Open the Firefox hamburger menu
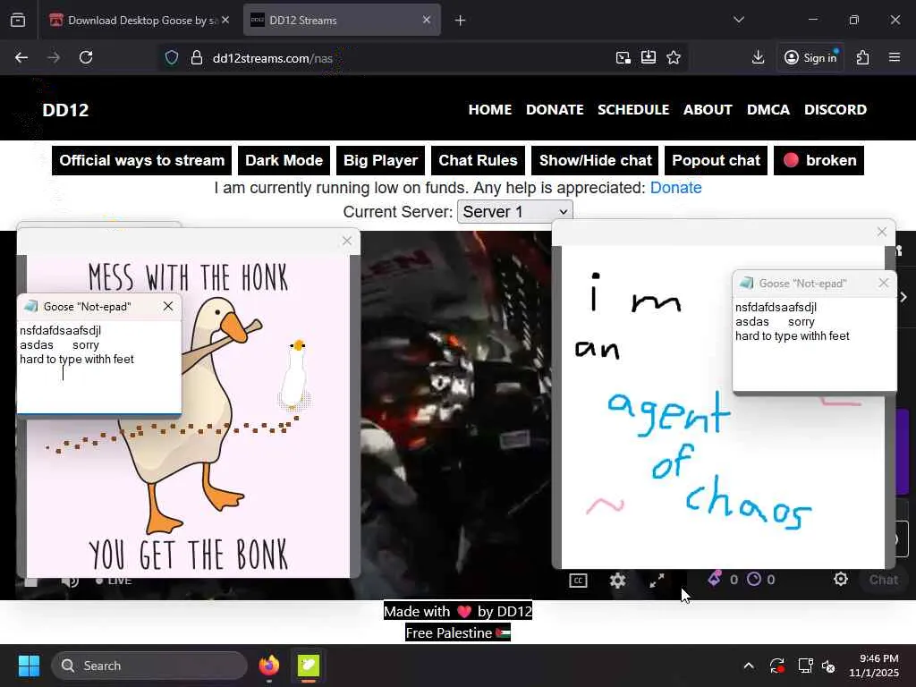This screenshot has height=687, width=916. point(895,57)
